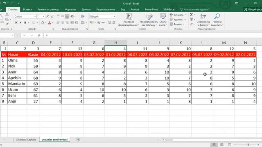This screenshot has height=147, width=262.
Task: Click the Undo arrow in title bar
Action: (x=5, y=3)
